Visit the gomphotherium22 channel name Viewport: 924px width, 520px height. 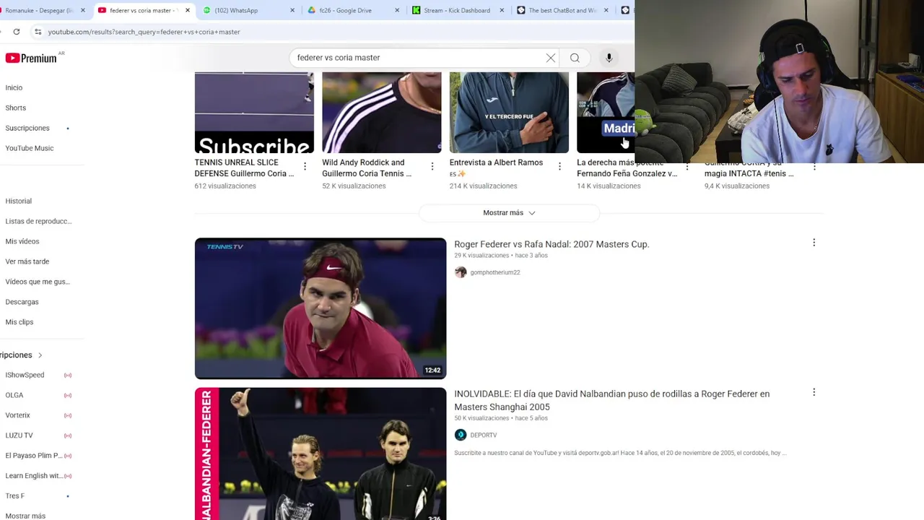[x=494, y=272]
